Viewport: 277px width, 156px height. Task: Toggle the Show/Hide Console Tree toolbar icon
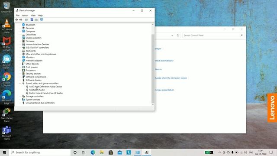(x=26, y=19)
